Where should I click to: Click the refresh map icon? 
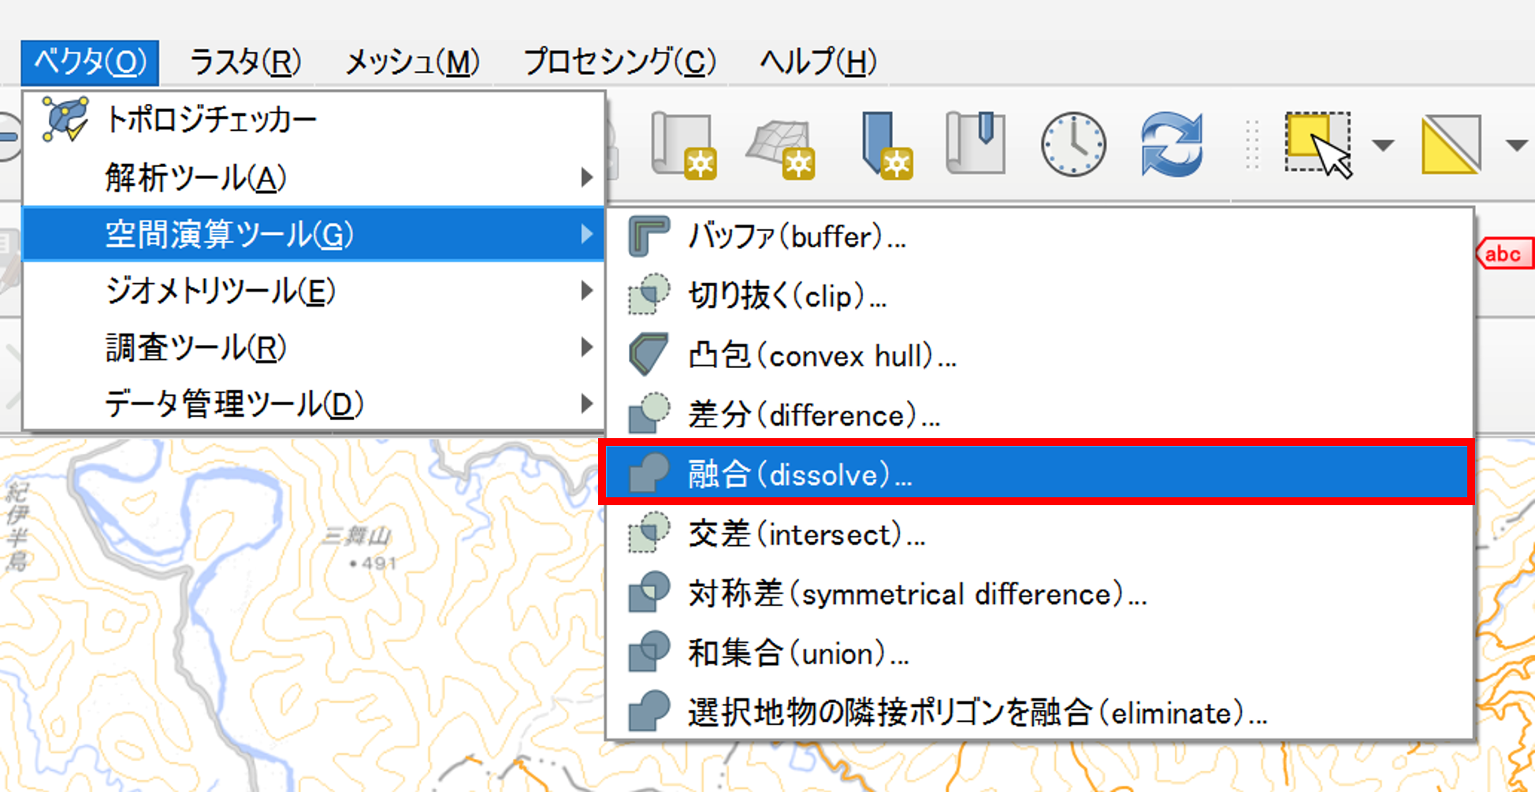pyautogui.click(x=1172, y=145)
